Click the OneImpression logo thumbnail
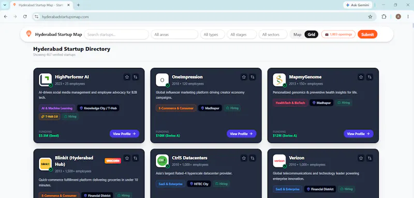 [162, 80]
